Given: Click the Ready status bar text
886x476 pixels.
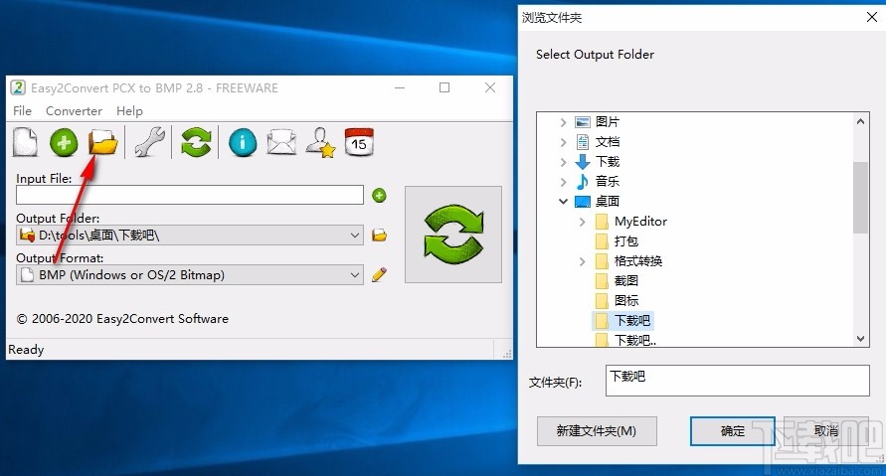Looking at the screenshot, I should coord(26,350).
